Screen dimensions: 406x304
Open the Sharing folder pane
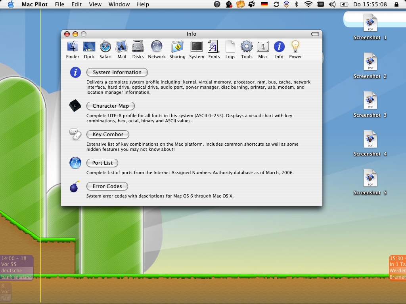click(177, 49)
